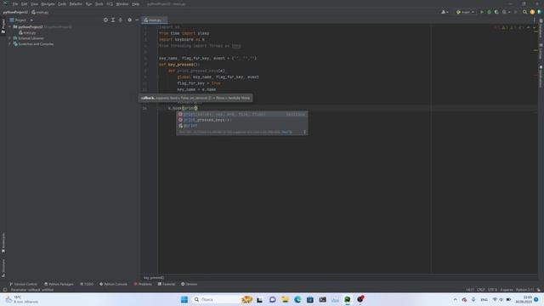The width and height of the screenshot is (544, 306).
Task: Open the Window menu
Action: 122,4
